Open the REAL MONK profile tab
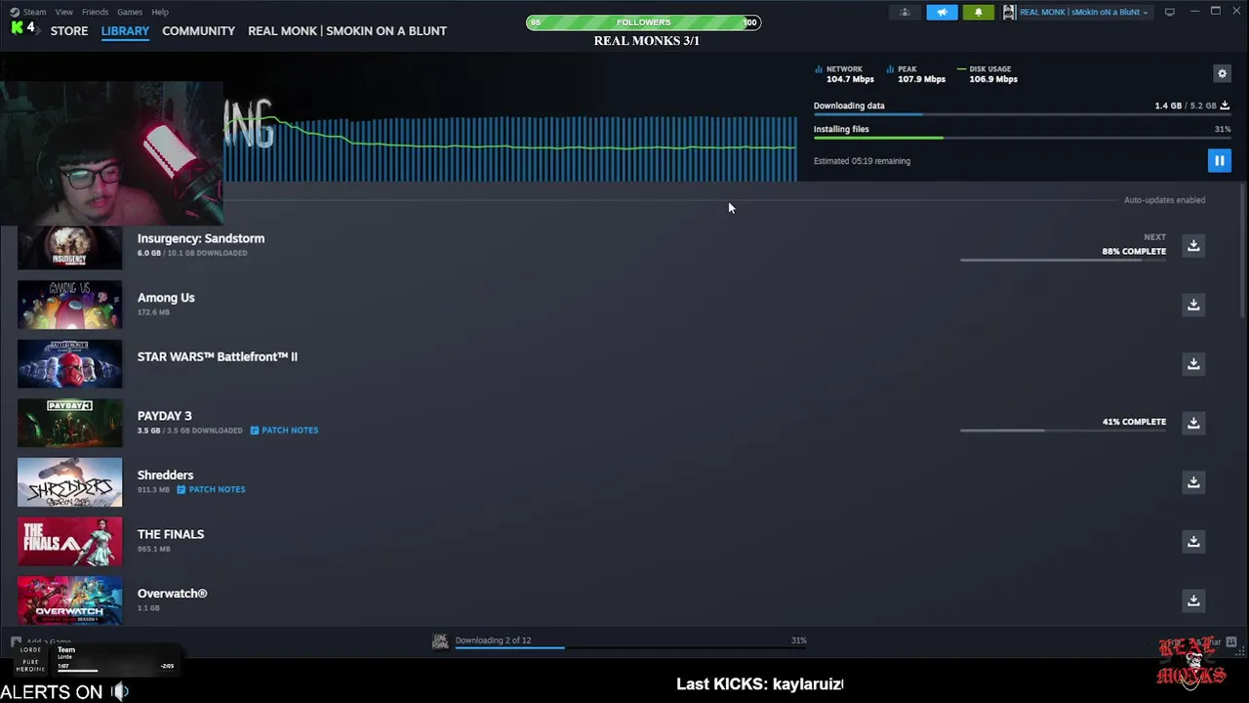This screenshot has width=1249, height=703. pos(347,31)
